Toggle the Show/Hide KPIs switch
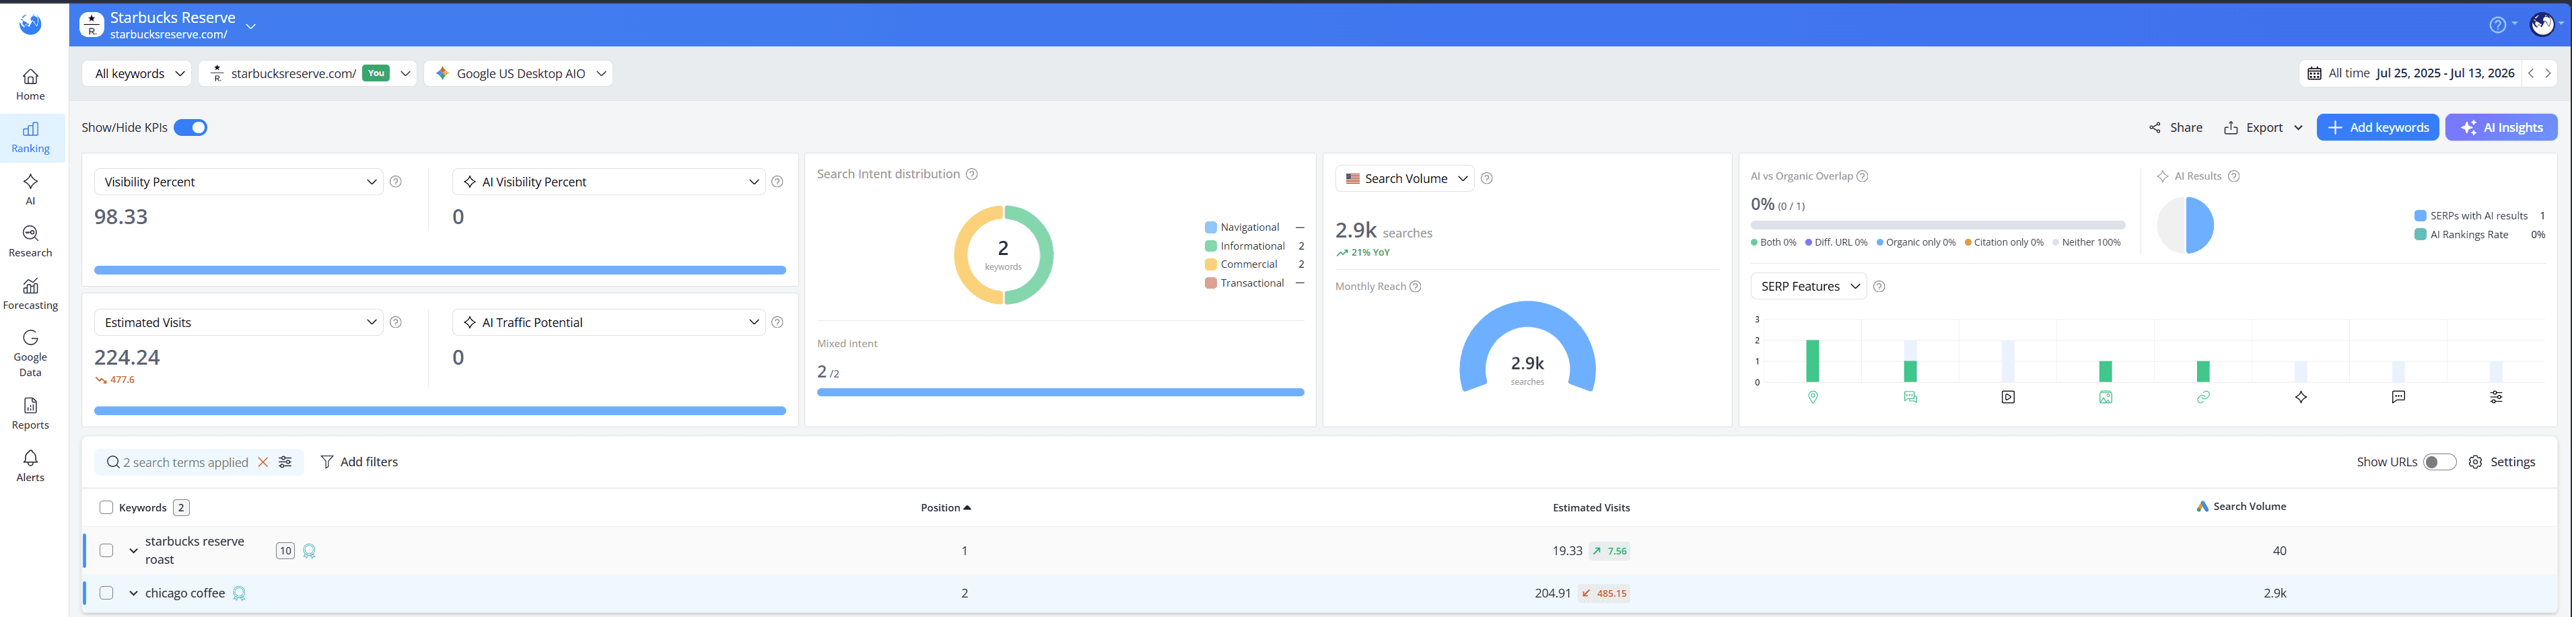The image size is (2572, 617). pos(190,128)
